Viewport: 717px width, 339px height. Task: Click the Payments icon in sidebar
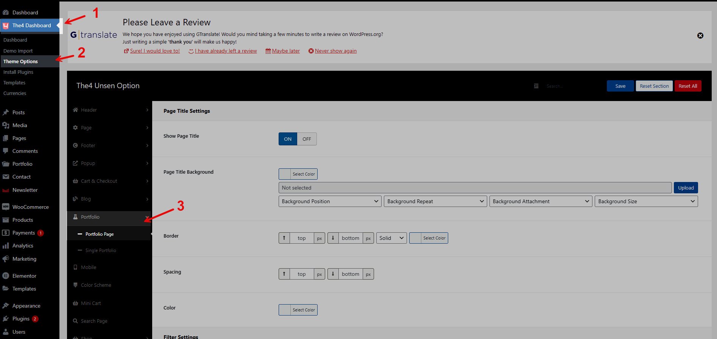(x=6, y=233)
